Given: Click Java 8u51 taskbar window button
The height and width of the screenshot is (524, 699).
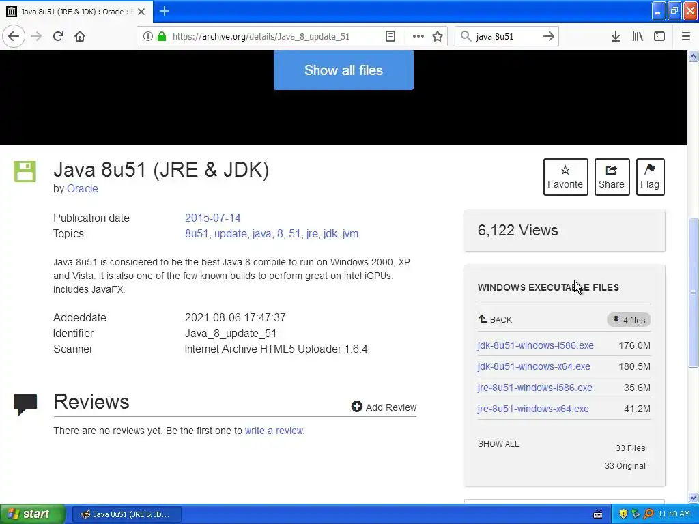Looking at the screenshot, I should (126, 514).
